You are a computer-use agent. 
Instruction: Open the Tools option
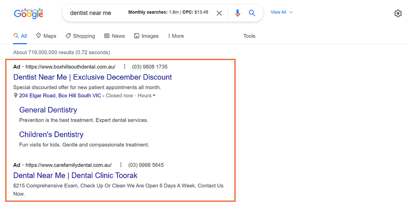coord(249,36)
